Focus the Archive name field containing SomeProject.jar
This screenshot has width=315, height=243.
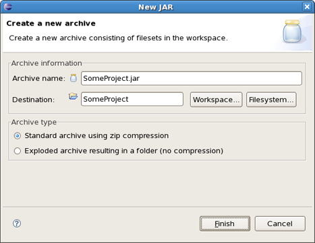tap(192, 78)
